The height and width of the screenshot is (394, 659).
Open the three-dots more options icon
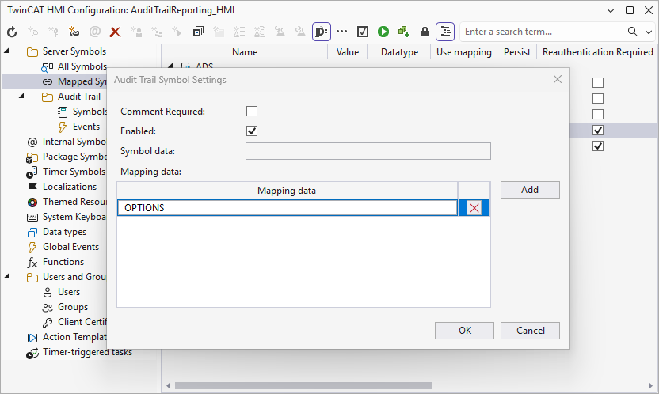pos(342,32)
